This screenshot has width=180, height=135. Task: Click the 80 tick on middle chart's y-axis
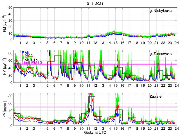[x=10, y=53]
